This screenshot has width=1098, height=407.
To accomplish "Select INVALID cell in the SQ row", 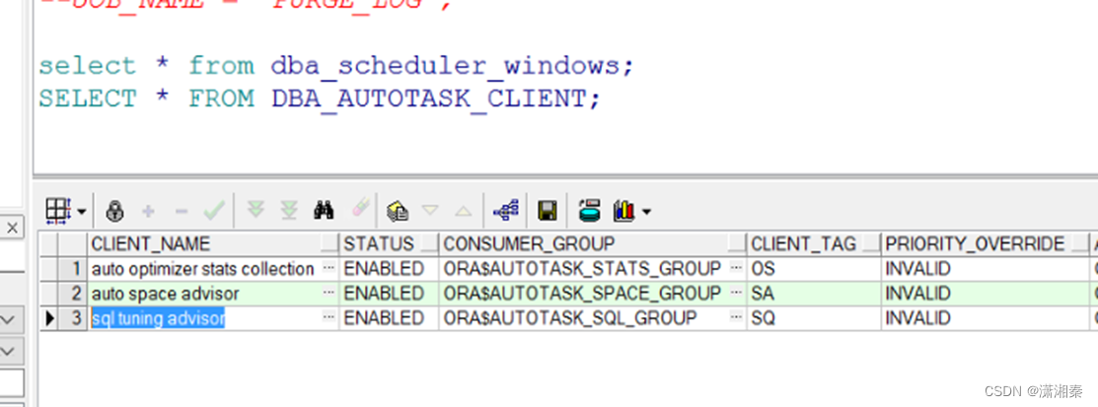I will [984, 318].
